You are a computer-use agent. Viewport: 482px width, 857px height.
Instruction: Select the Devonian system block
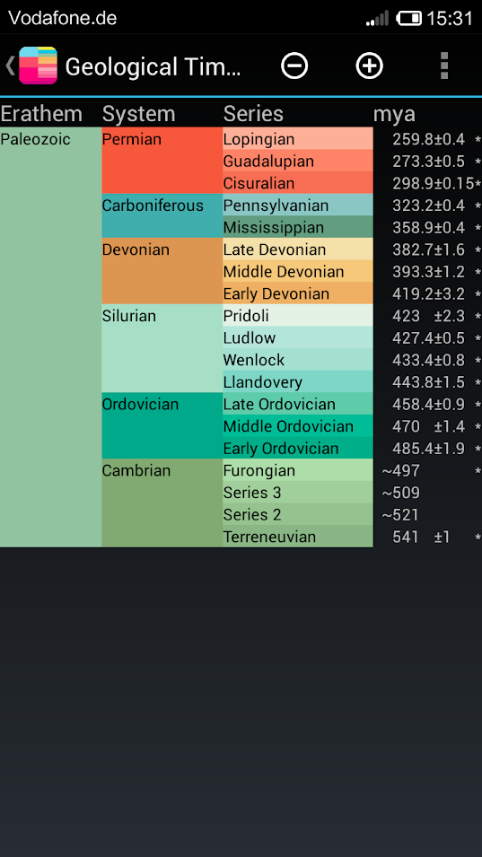point(162,271)
